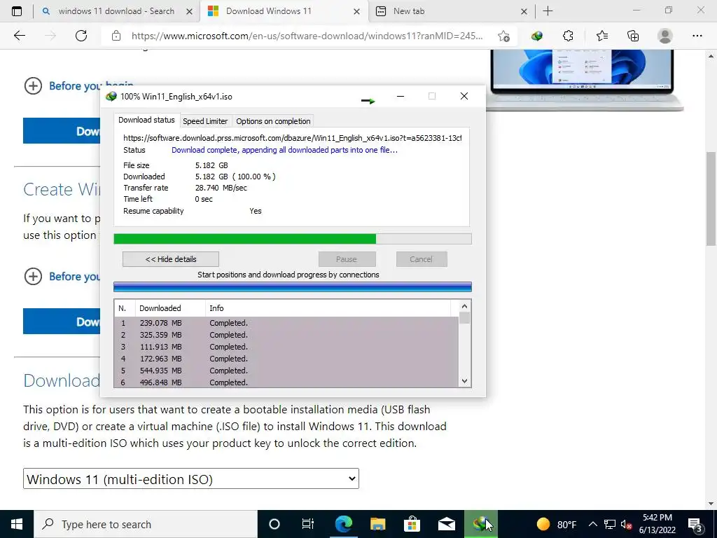Click the blue connections progress bar

tap(293, 287)
